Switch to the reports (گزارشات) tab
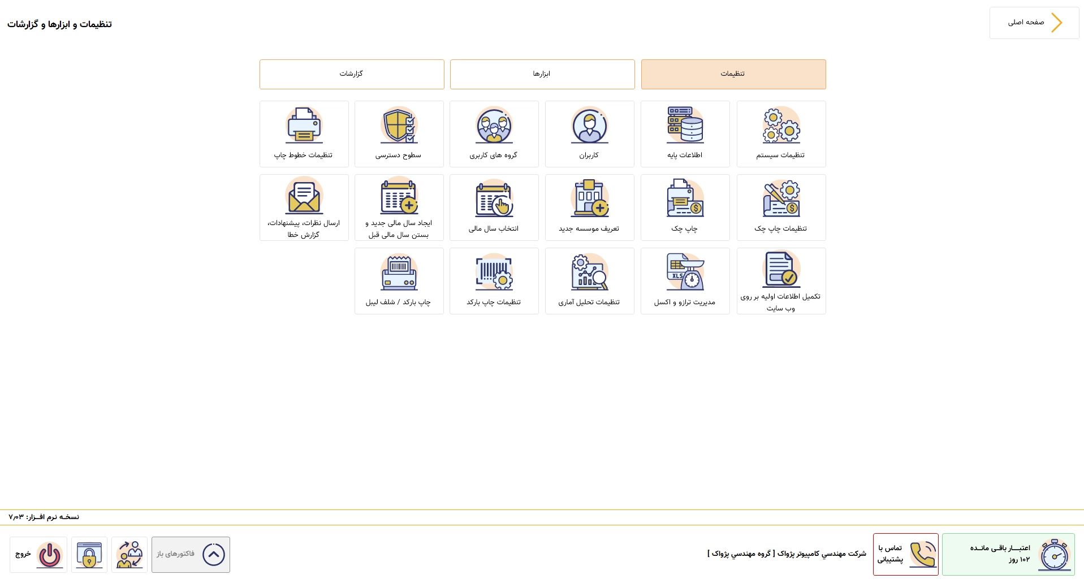Viewport: 1084px width, 583px height. click(352, 74)
